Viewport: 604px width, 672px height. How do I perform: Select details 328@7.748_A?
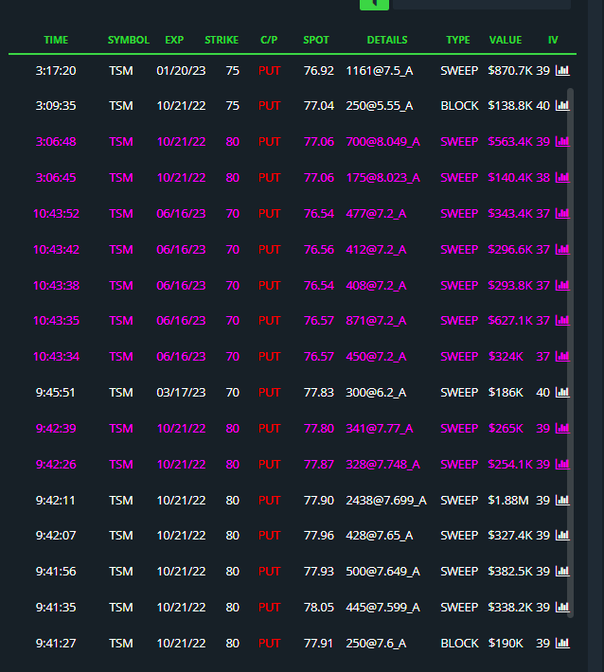[x=382, y=465]
